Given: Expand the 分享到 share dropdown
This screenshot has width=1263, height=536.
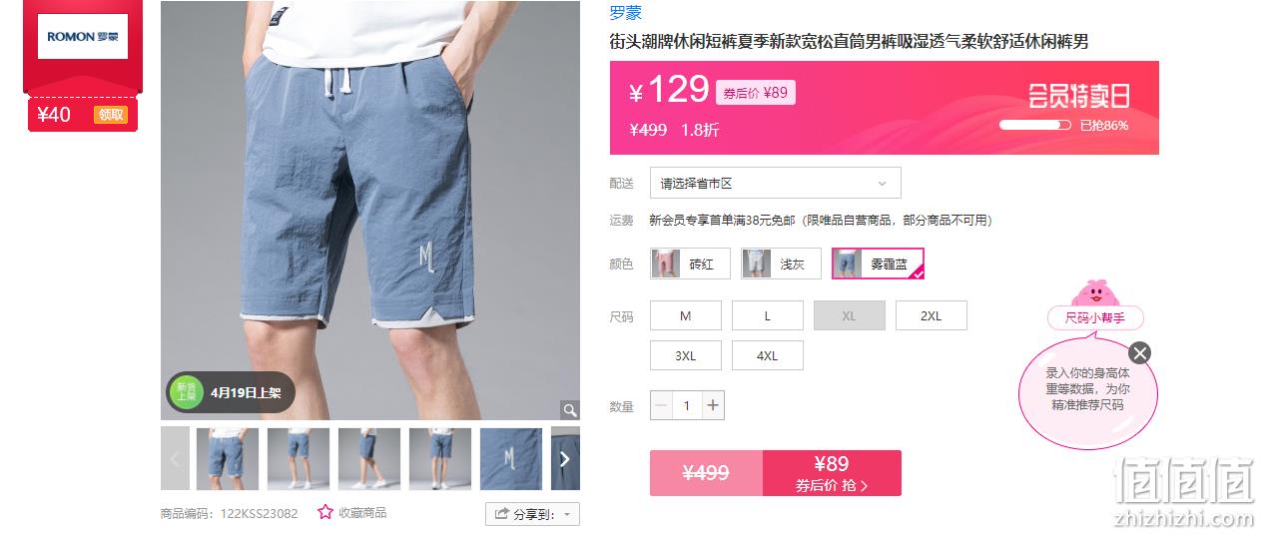Looking at the screenshot, I should click(x=532, y=514).
